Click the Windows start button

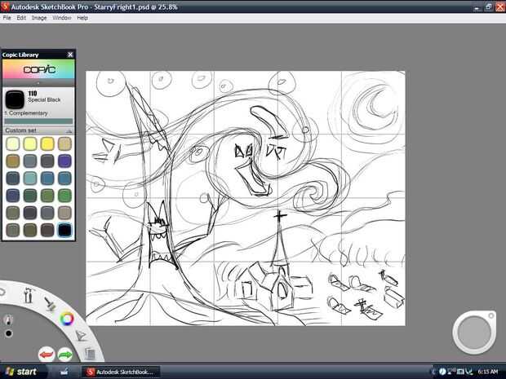click(x=21, y=372)
